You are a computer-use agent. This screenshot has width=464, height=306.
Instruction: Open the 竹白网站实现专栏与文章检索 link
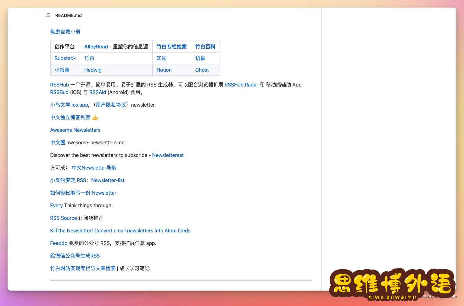(83, 268)
